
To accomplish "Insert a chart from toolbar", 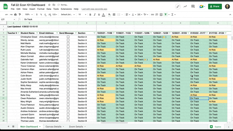I will point(161,15).
